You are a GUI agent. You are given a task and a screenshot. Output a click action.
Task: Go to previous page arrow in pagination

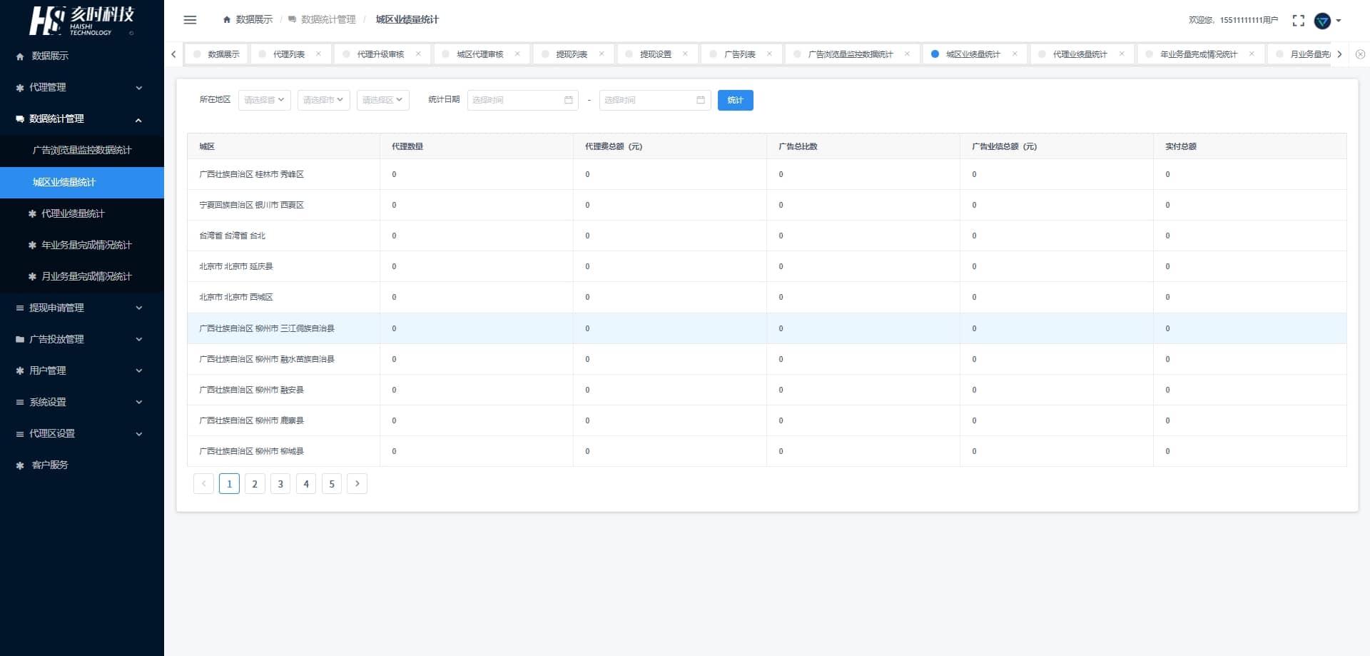203,484
